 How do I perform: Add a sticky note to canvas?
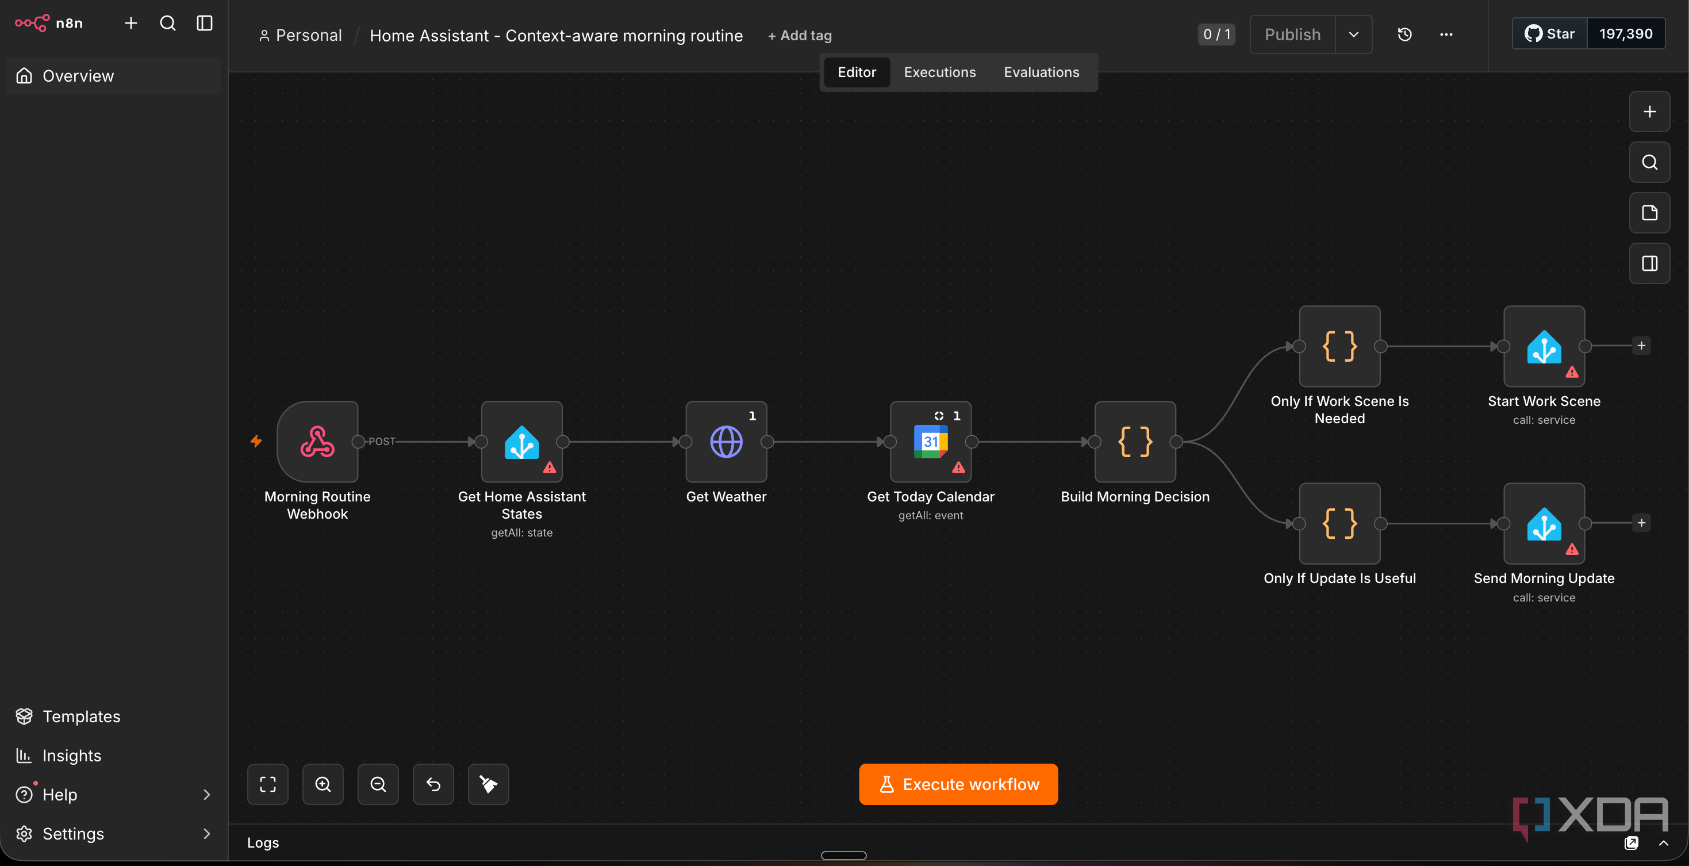click(1650, 213)
